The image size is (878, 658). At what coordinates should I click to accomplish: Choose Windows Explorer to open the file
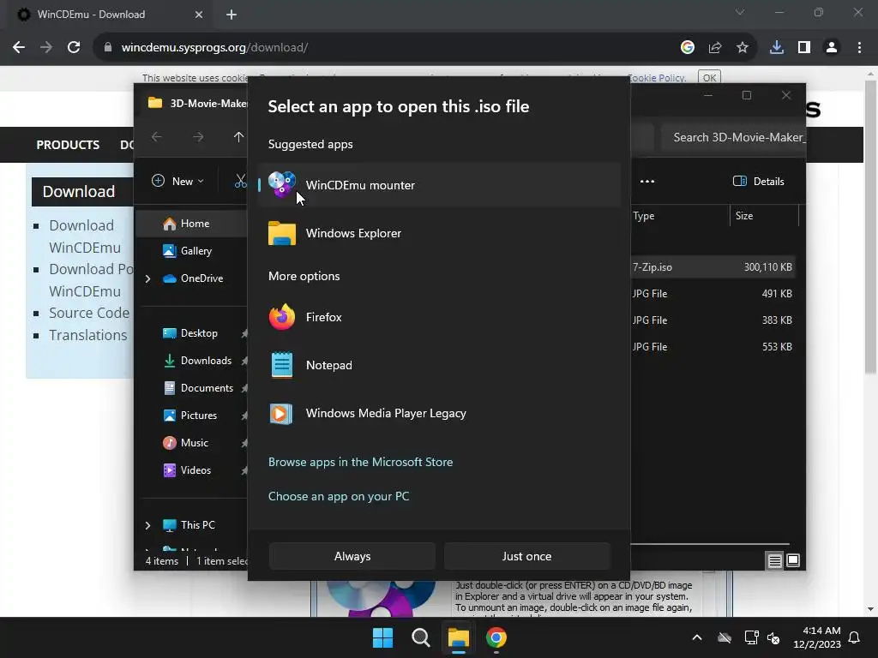[439, 233]
